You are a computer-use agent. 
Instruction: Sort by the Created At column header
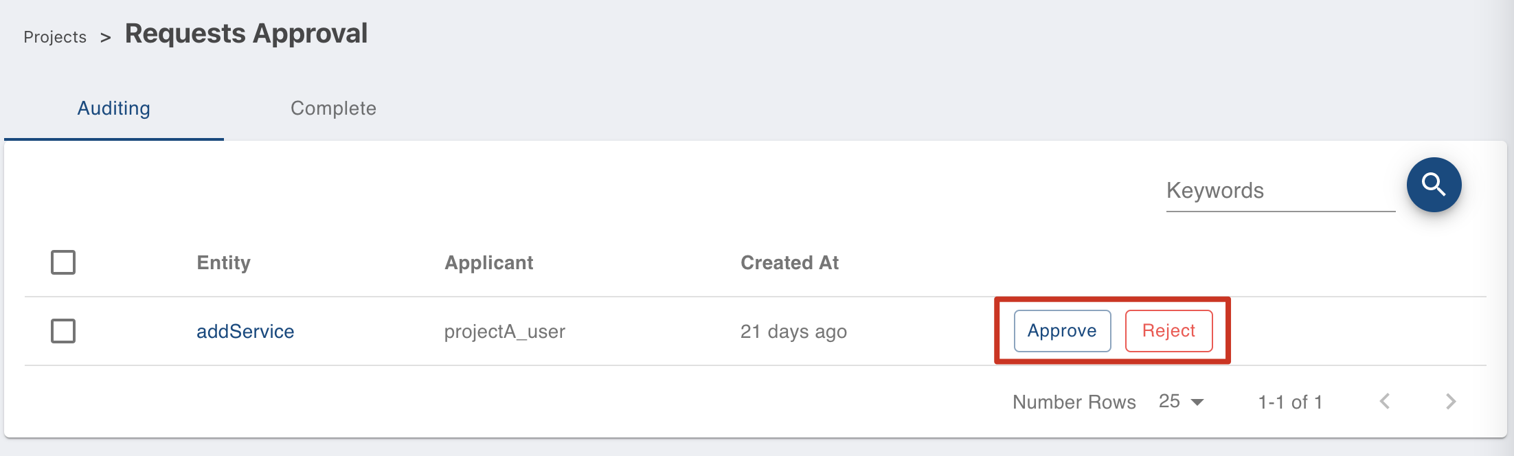790,262
